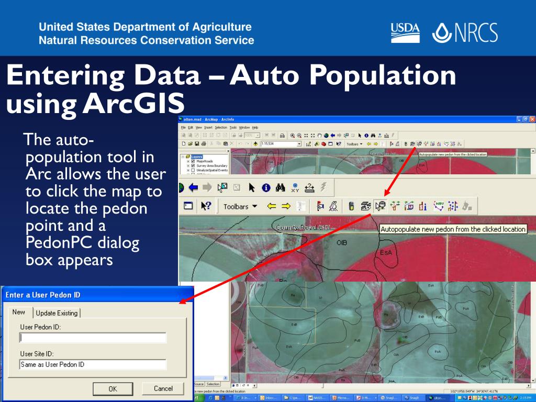Toggle the Survey Area Boundary layer checkbox
536x402 pixels.
click(193, 166)
